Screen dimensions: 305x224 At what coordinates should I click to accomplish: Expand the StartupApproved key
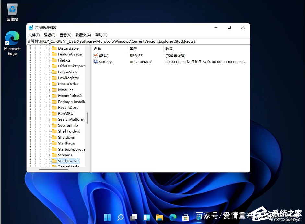pyautogui.click(x=49, y=149)
